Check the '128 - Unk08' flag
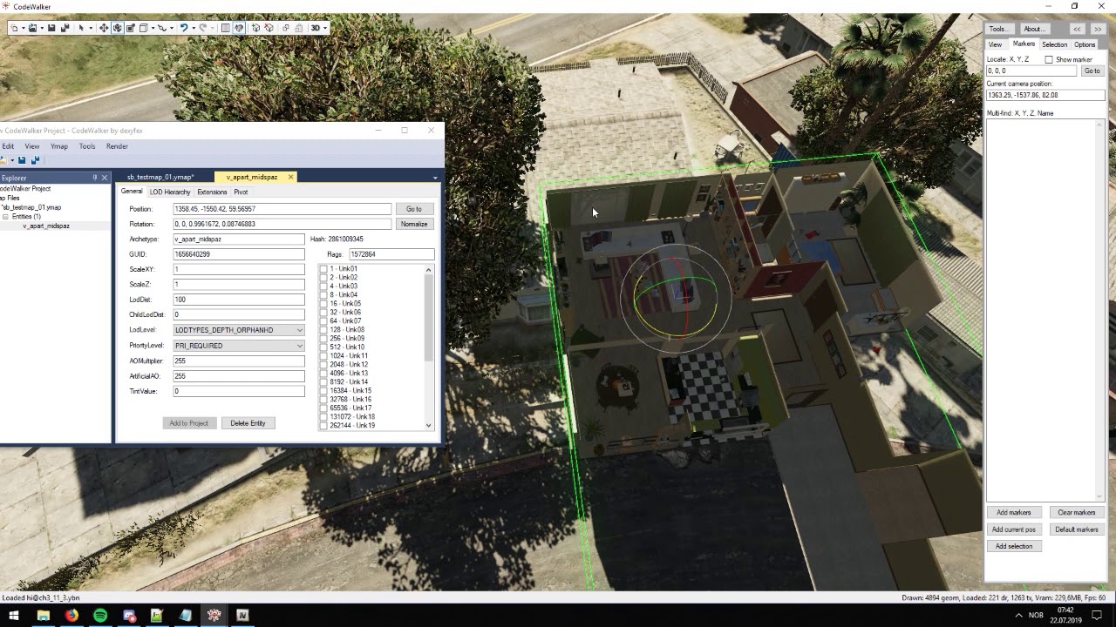The height and width of the screenshot is (627, 1116). tap(323, 330)
